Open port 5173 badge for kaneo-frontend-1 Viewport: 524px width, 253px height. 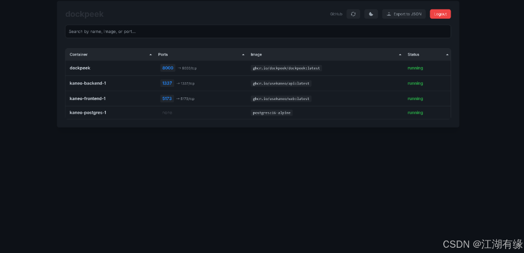[x=168, y=98]
